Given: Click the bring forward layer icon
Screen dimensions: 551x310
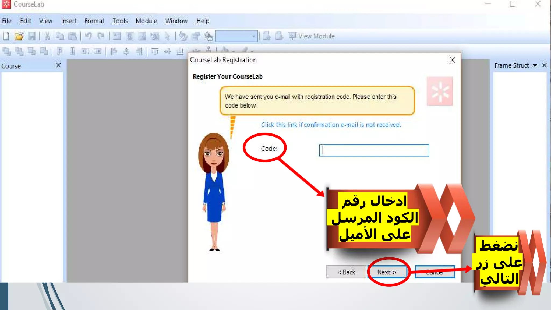Looking at the screenshot, I should [x=32, y=51].
